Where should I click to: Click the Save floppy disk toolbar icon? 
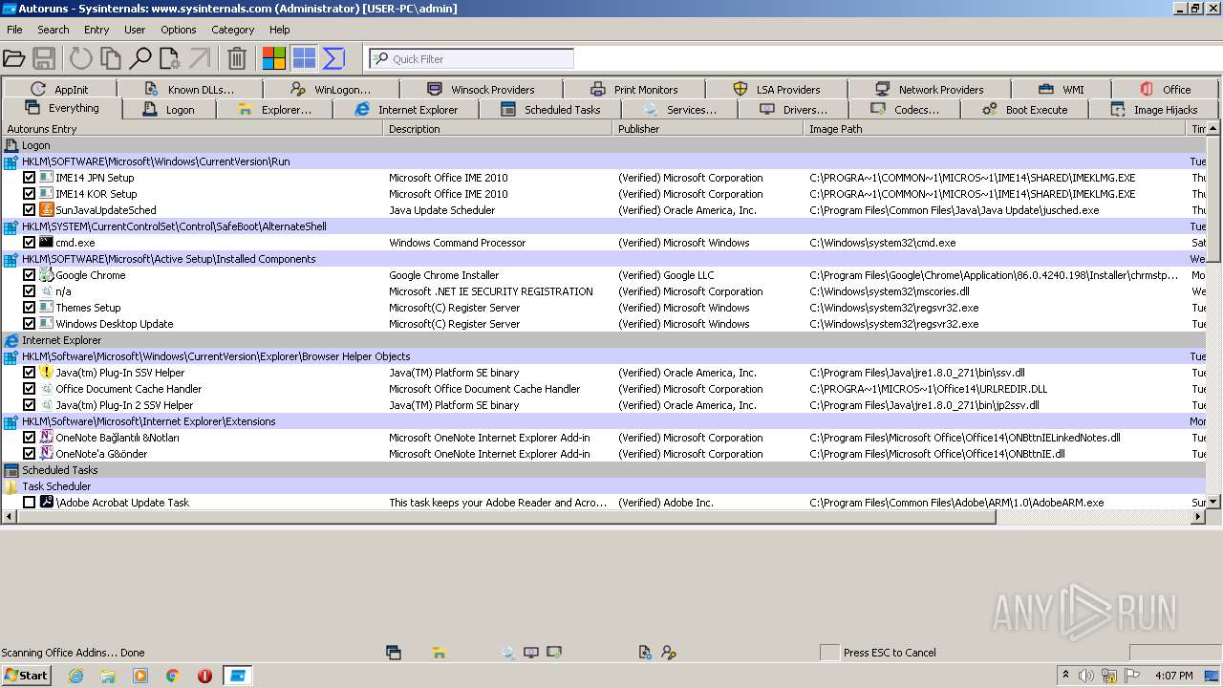pyautogui.click(x=44, y=59)
